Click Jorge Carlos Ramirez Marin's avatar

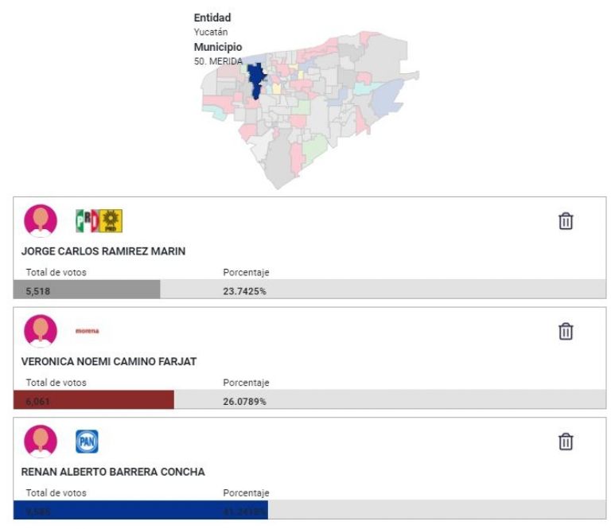point(41,220)
